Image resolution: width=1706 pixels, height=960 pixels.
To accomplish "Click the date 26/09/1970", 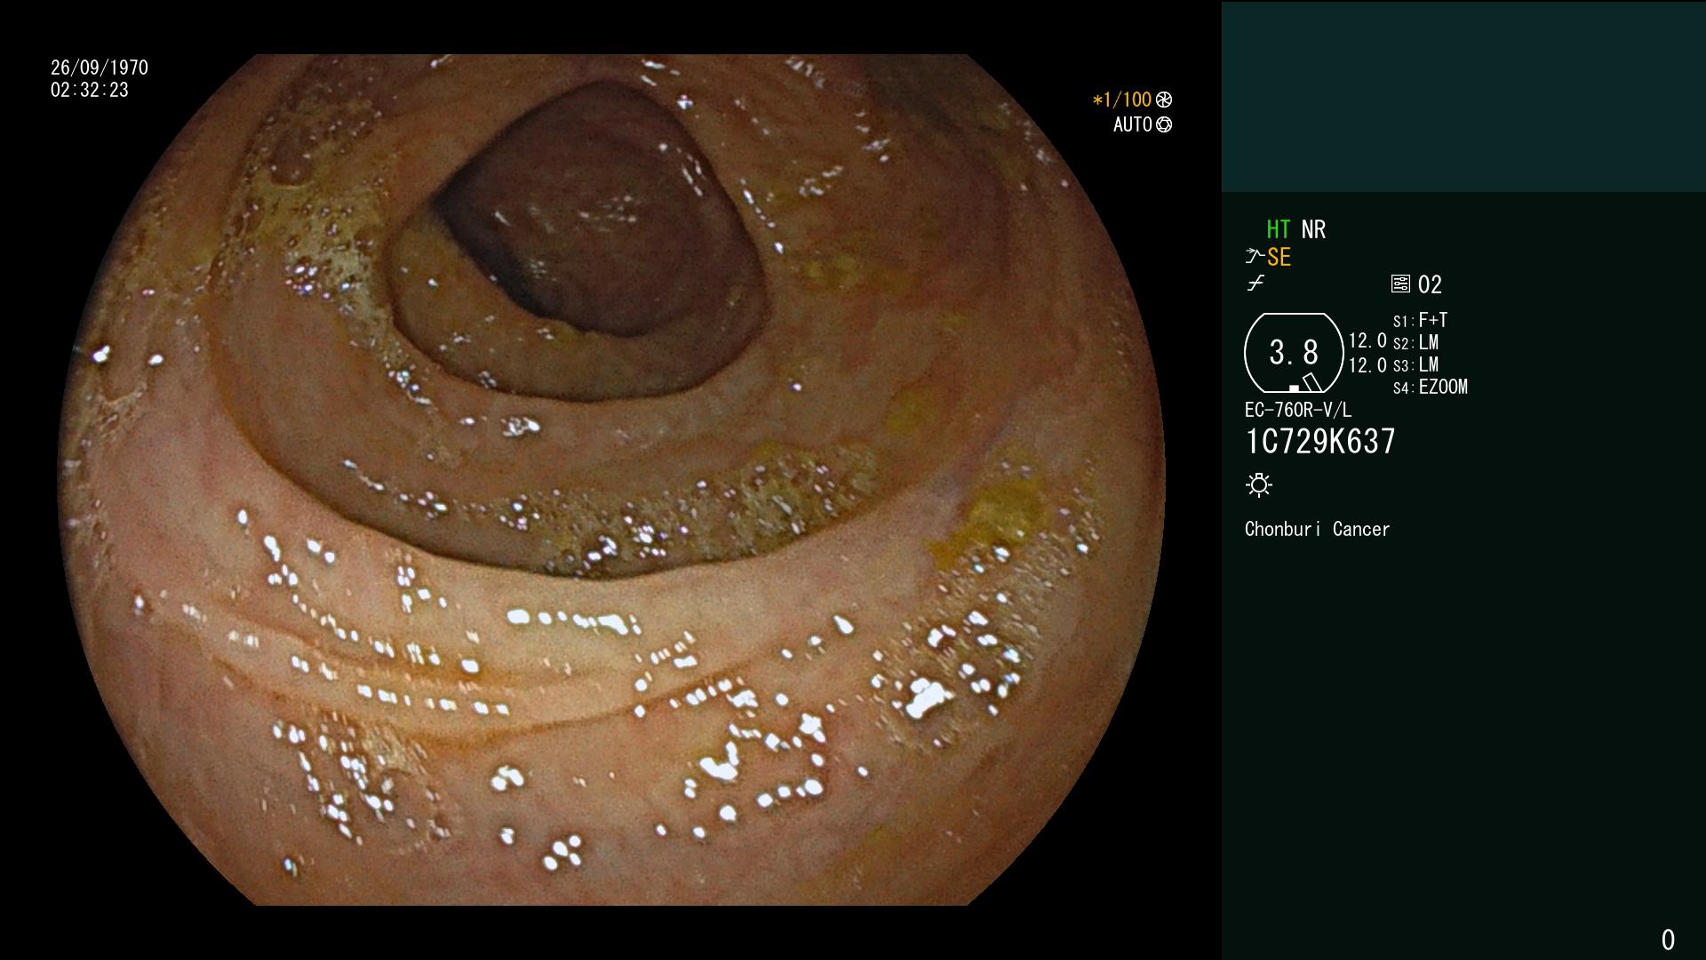I will coord(100,68).
